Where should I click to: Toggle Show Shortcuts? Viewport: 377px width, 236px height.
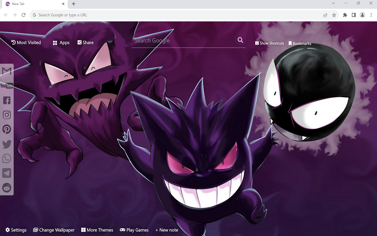click(x=269, y=43)
